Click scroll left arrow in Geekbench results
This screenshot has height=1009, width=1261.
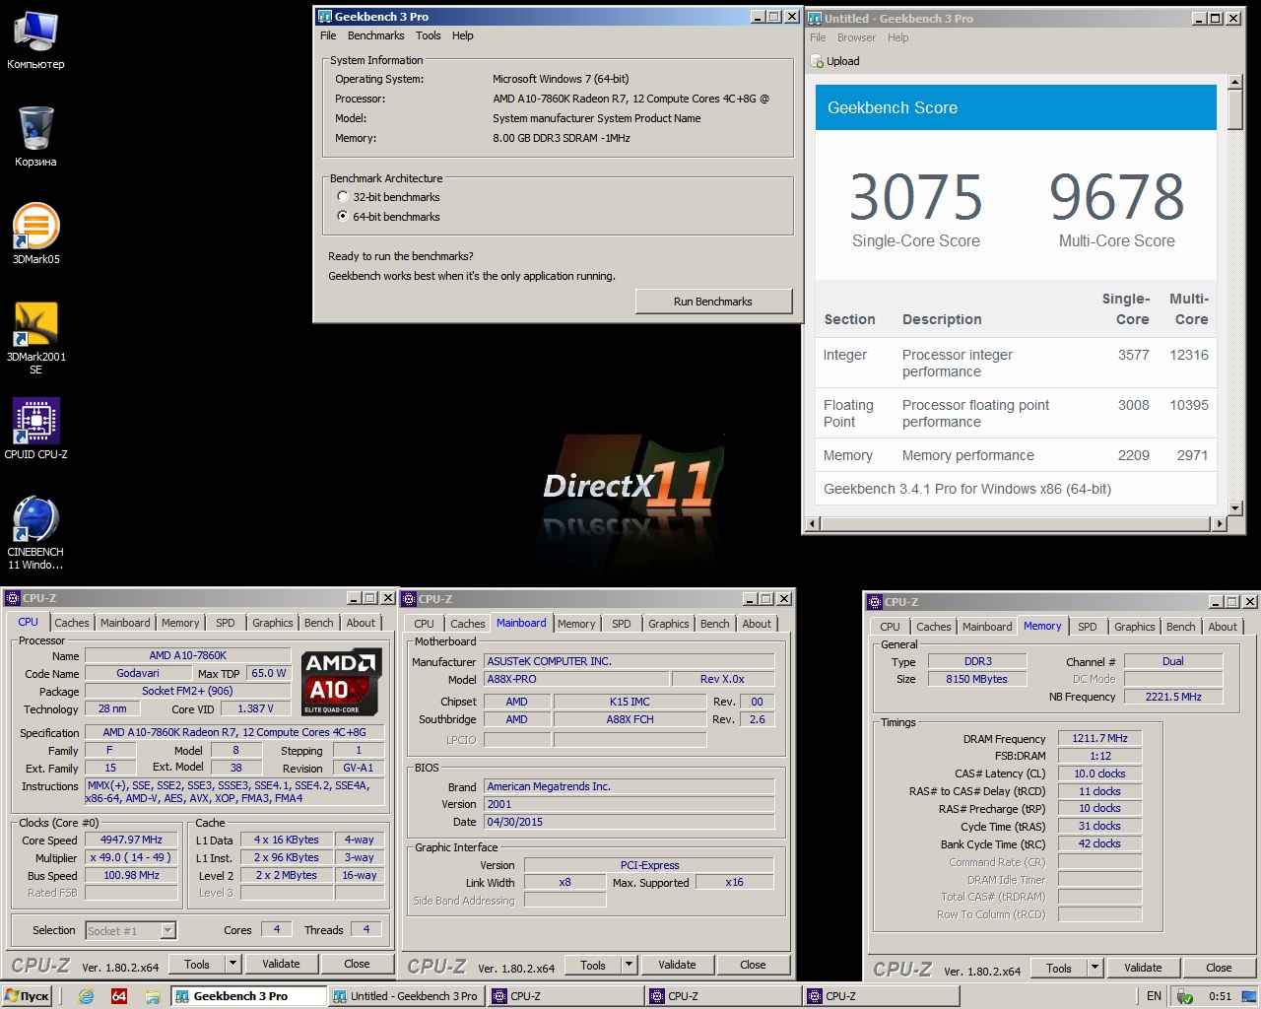tap(813, 523)
